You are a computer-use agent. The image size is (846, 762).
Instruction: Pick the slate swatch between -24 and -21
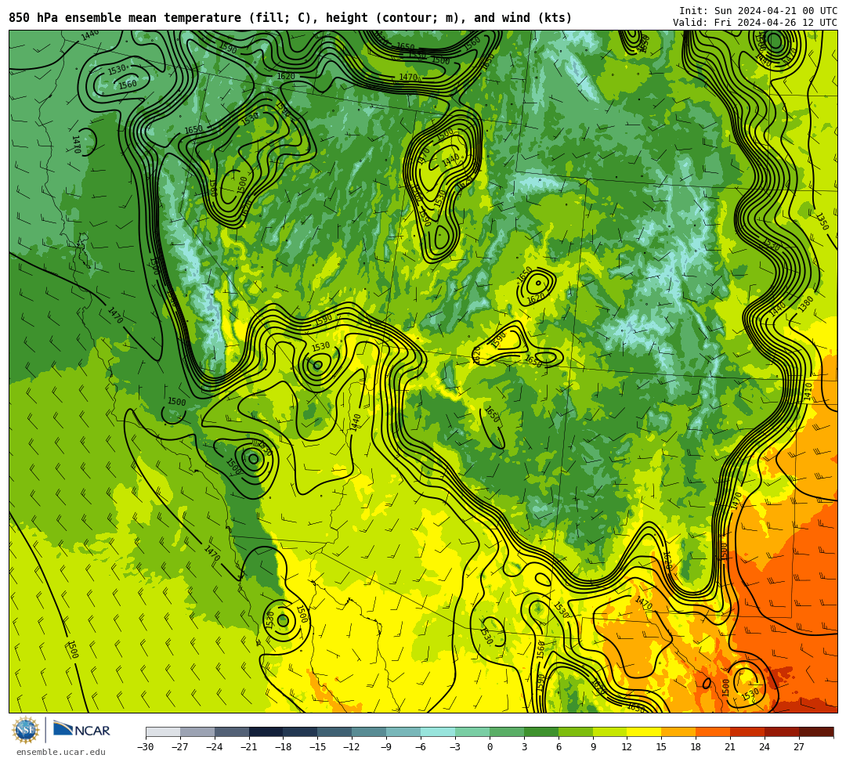tap(232, 731)
